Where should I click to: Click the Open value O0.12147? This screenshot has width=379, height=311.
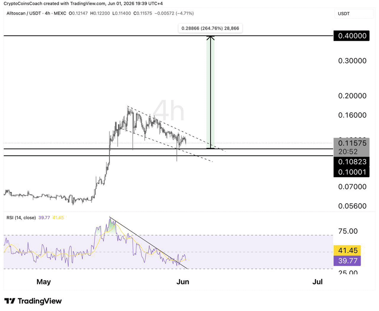click(78, 13)
